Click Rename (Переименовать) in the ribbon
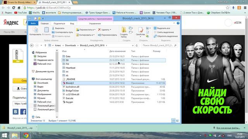The width and height of the screenshot is (248, 139). tap(107, 35)
